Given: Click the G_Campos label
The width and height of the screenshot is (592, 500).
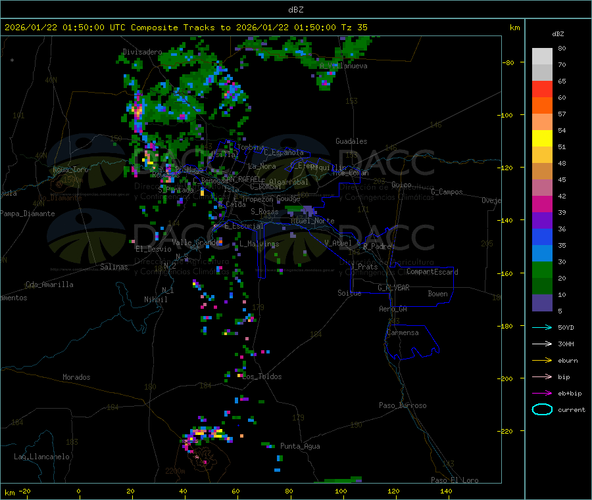Looking at the screenshot, I should (447, 192).
